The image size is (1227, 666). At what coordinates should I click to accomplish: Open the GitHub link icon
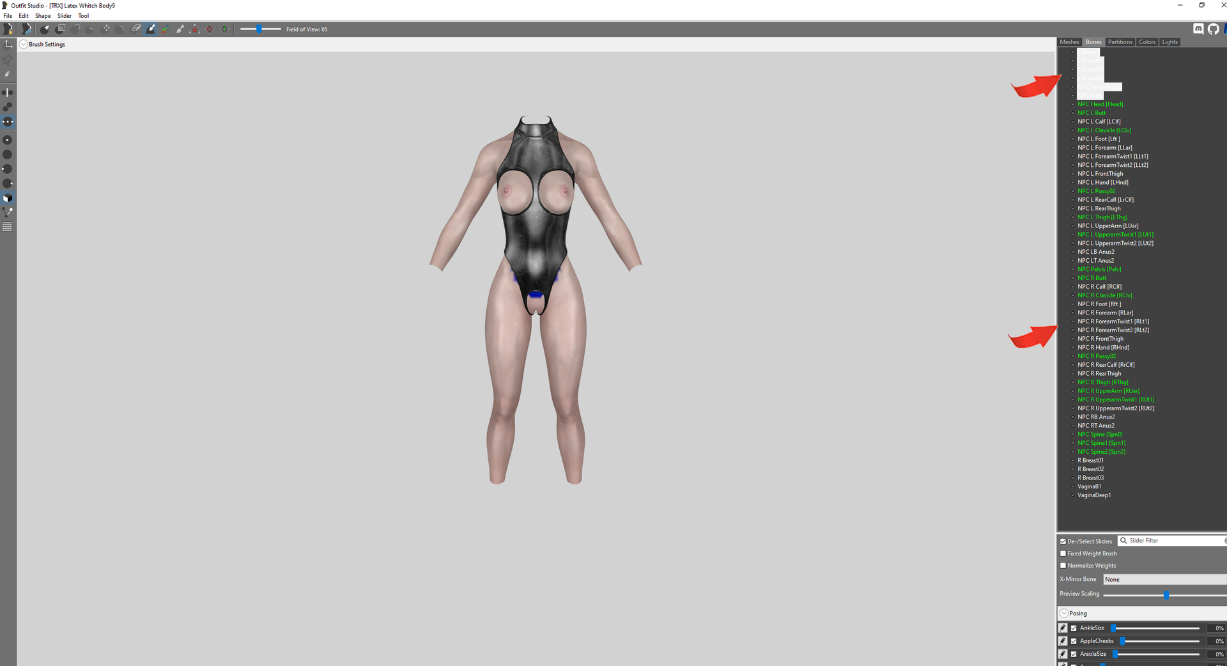[1214, 29]
